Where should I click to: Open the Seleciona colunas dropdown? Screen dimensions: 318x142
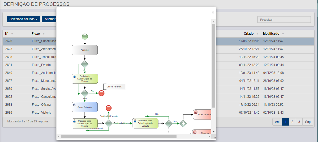[23, 19]
